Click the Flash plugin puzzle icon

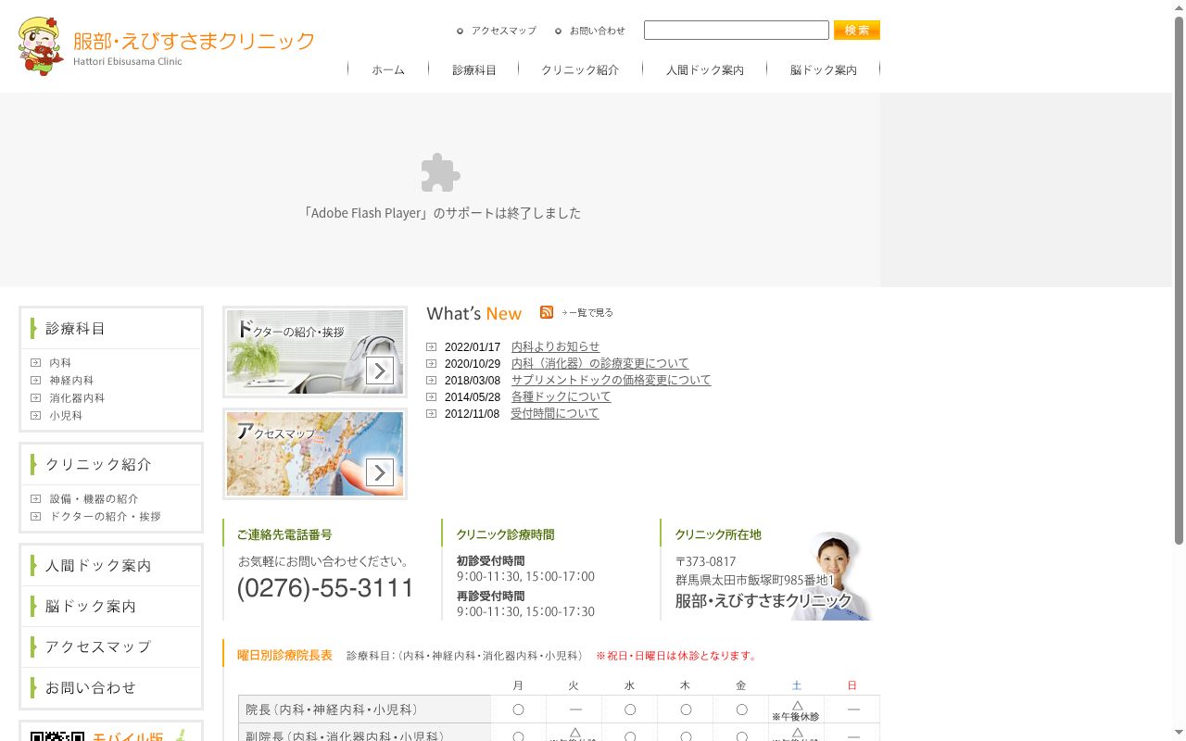(x=440, y=173)
